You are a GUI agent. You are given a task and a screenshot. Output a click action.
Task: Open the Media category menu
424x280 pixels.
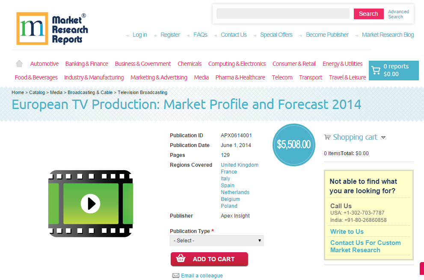201,78
